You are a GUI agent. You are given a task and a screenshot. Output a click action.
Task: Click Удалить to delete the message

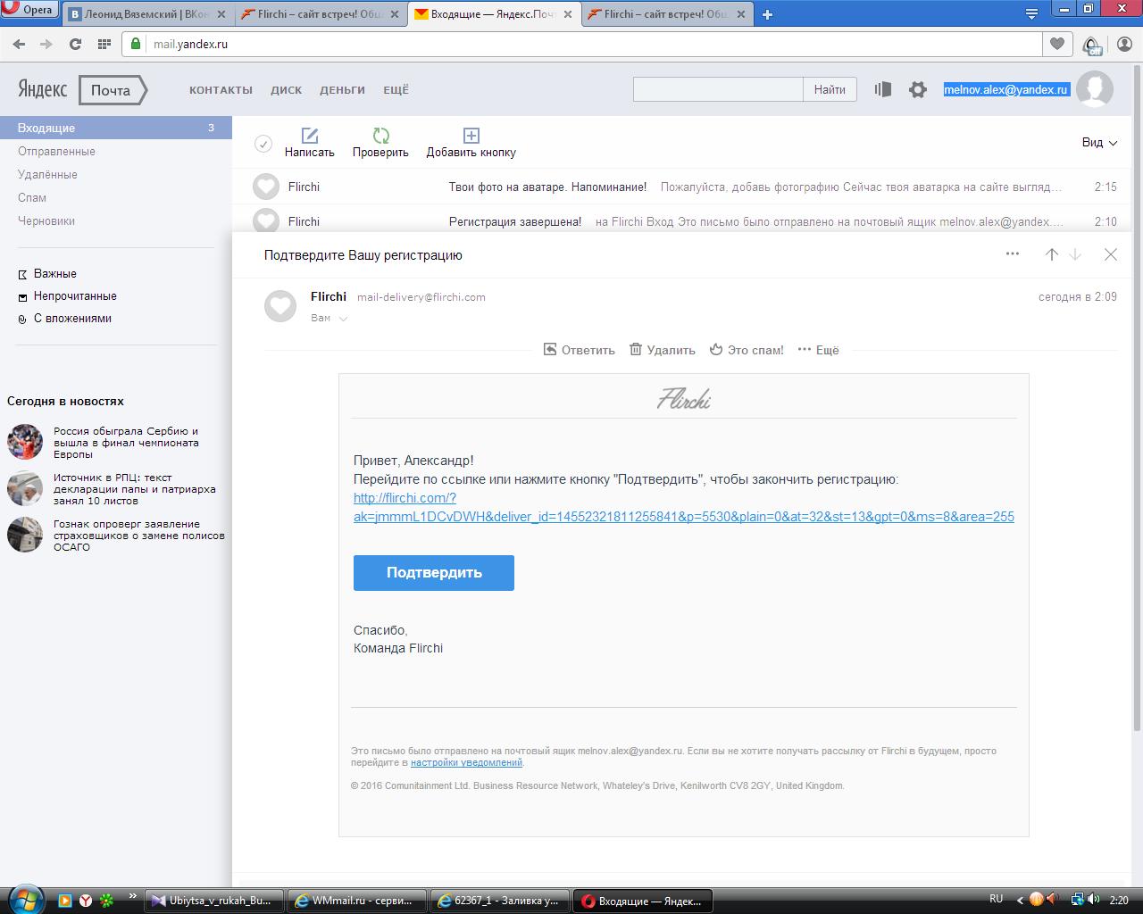click(x=663, y=350)
